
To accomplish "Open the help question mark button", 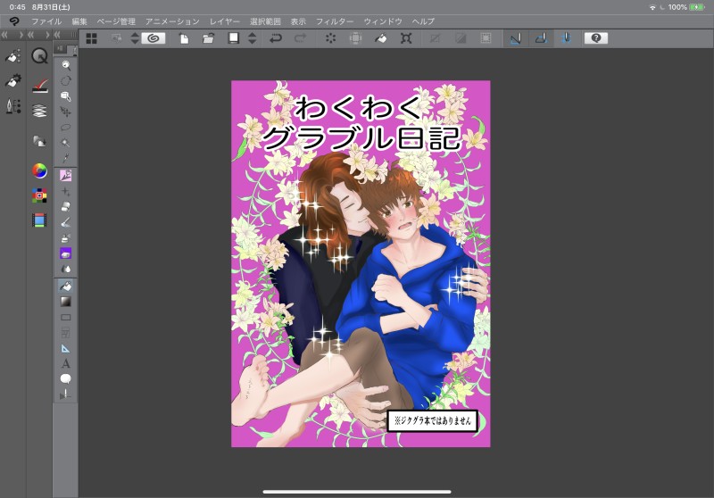I will (x=596, y=38).
